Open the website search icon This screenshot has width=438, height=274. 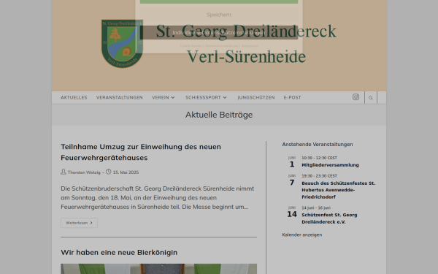pos(371,98)
